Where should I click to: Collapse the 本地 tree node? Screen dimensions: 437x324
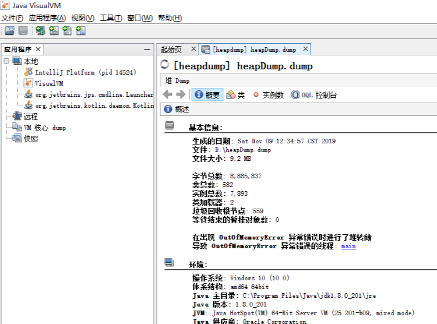pos(6,61)
